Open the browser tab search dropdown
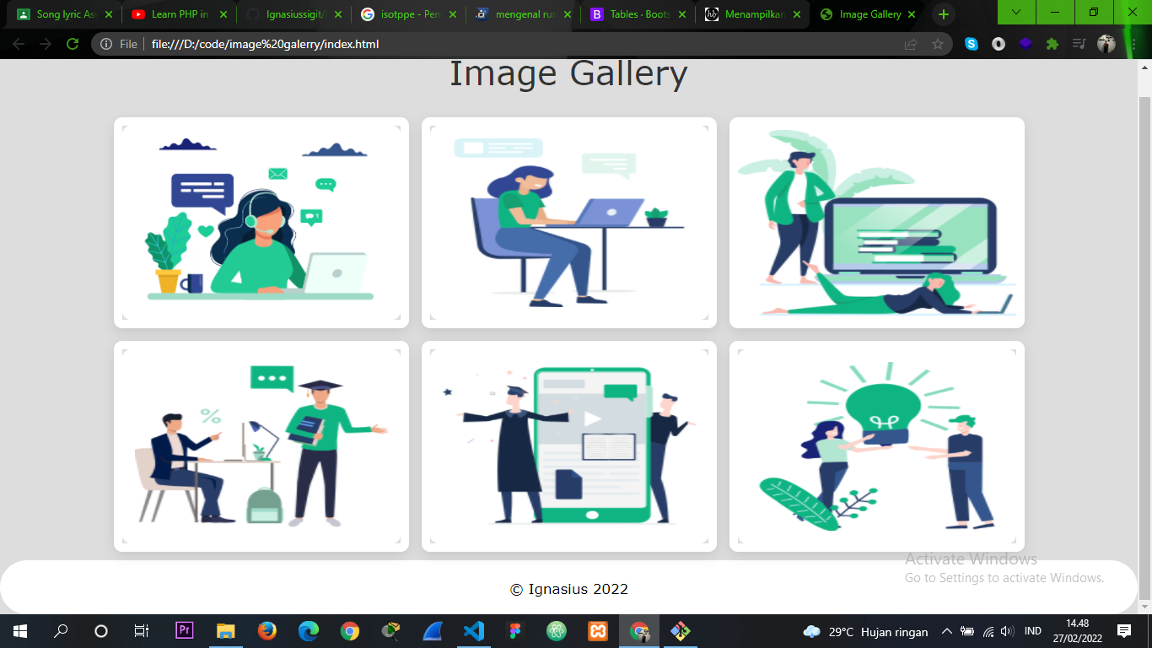 pyautogui.click(x=1015, y=13)
